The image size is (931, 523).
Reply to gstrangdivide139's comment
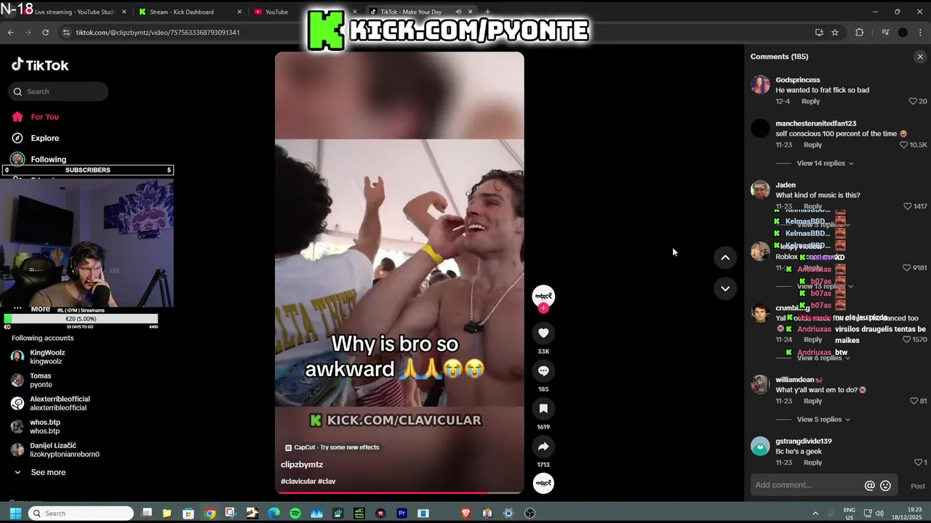click(812, 463)
